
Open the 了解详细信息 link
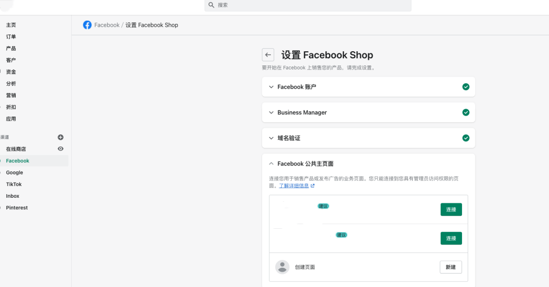pos(294,186)
